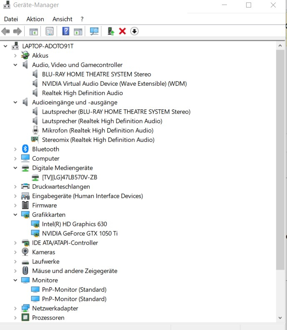Click the blue Help question mark icon
The width and height of the screenshot is (287, 330).
point(65,31)
